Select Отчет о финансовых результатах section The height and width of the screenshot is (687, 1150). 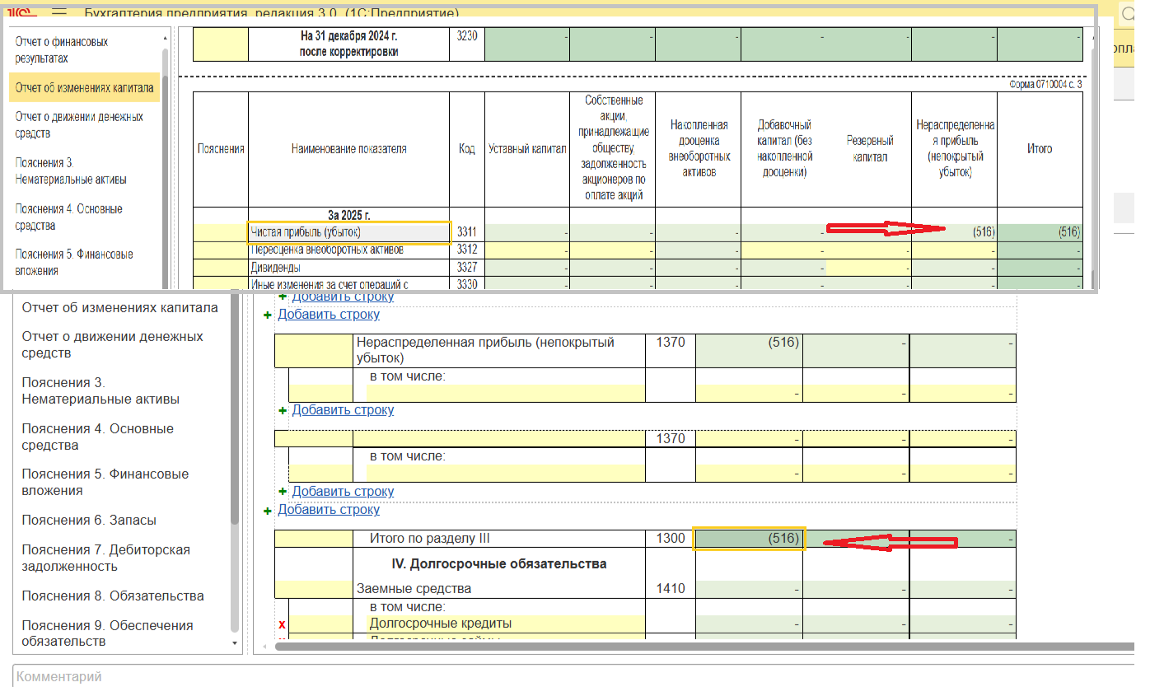coord(62,50)
